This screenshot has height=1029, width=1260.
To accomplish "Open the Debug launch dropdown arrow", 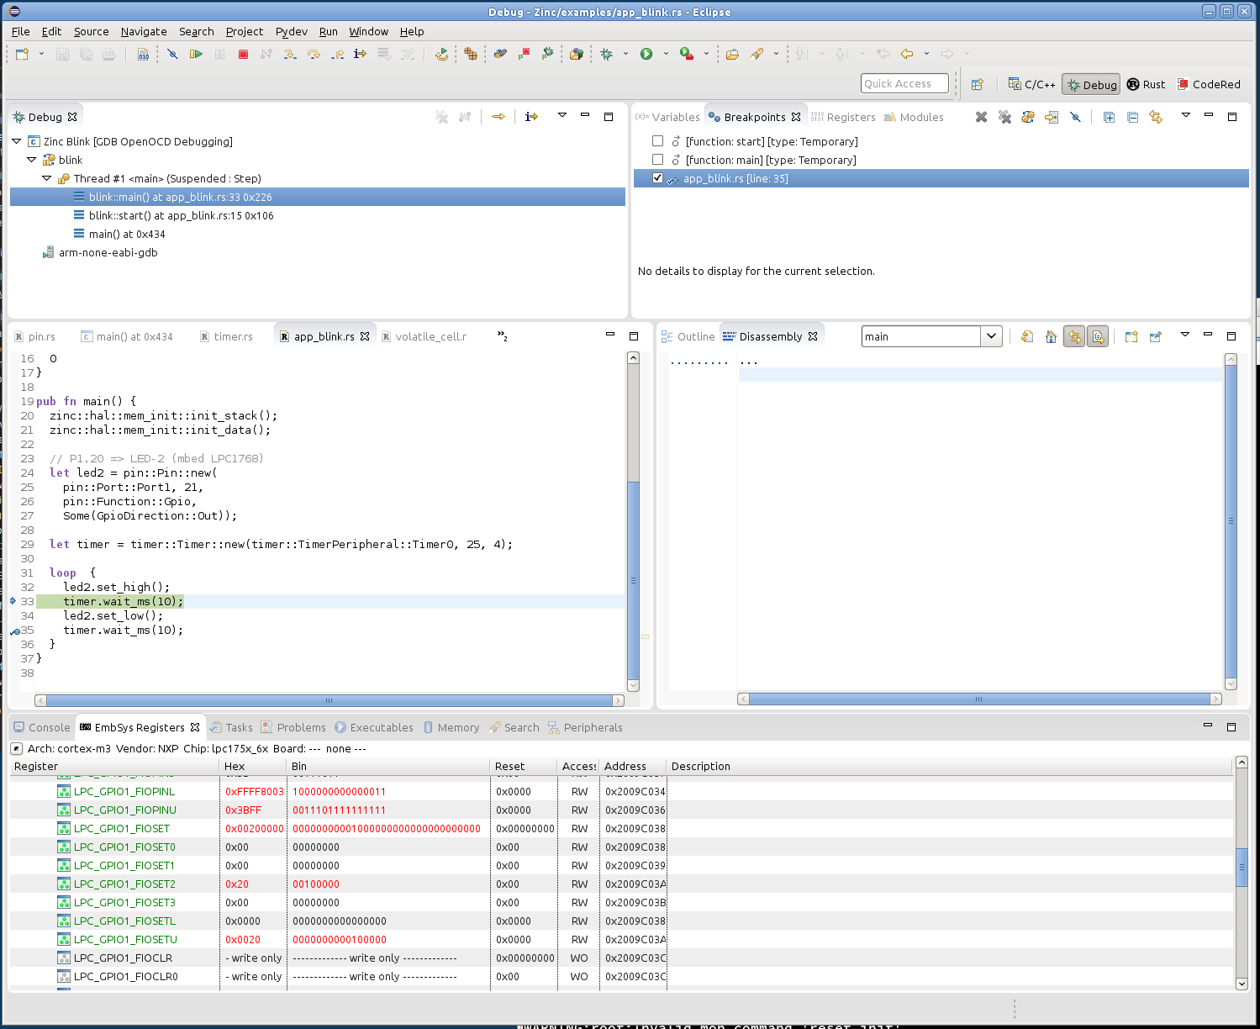I will coord(625,54).
